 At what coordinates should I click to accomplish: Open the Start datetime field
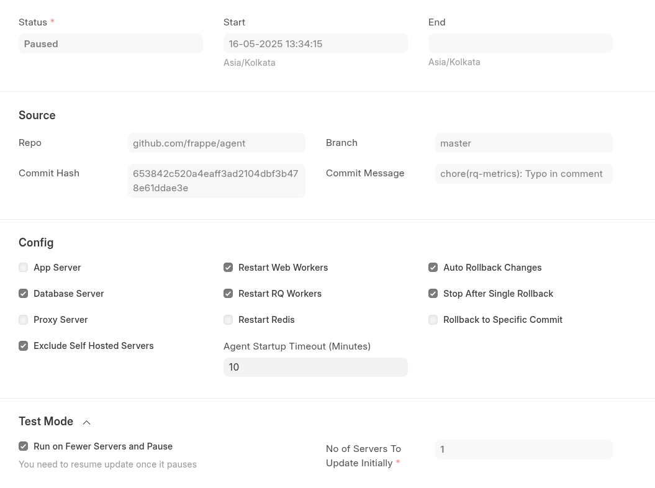point(315,43)
